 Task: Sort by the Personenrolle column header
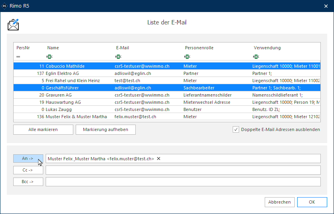pos(199,48)
